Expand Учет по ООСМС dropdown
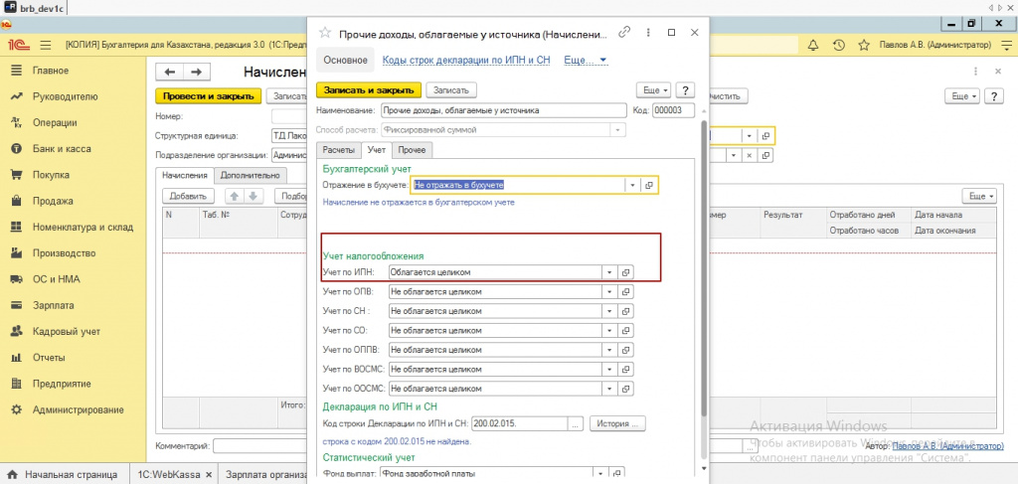Screen dimensions: 1018x484 [609, 389]
